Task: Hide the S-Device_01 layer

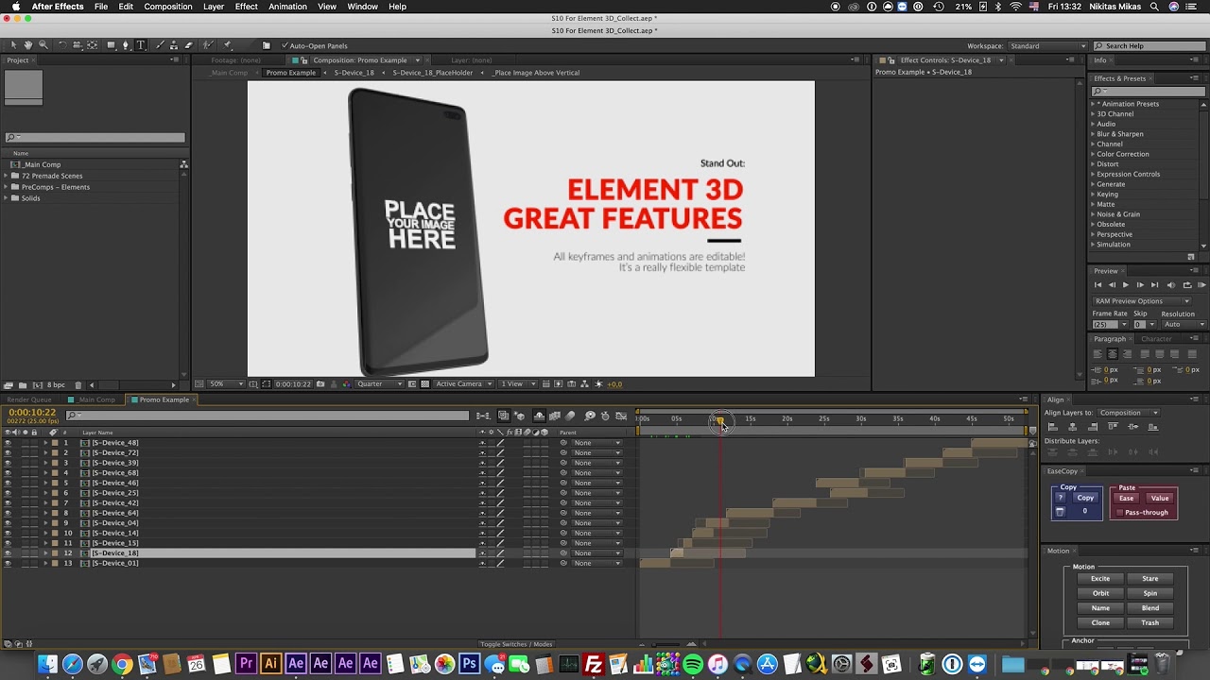Action: (x=8, y=564)
